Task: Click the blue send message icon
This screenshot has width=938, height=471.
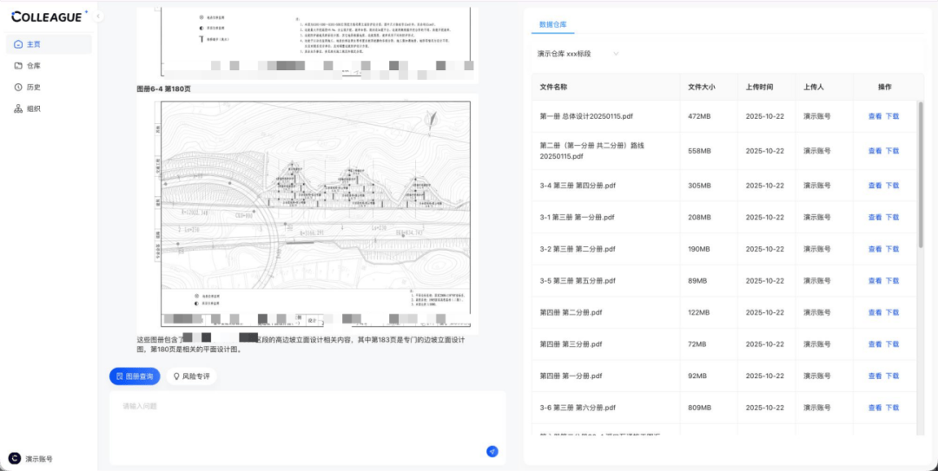Action: [x=492, y=451]
